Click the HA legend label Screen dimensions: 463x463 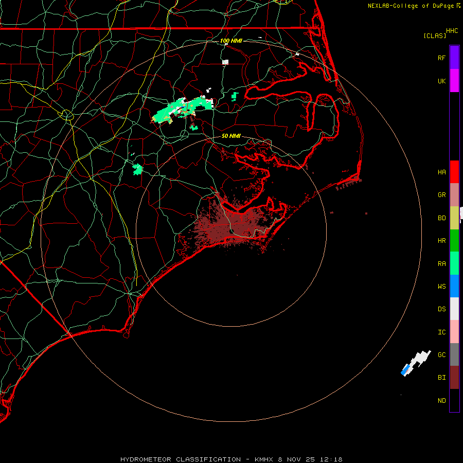(x=441, y=172)
